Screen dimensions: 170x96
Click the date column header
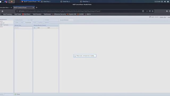coord(42,28)
